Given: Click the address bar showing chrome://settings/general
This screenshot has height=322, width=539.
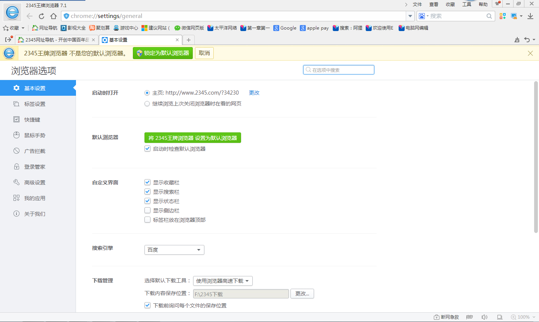Looking at the screenshot, I should [234, 16].
